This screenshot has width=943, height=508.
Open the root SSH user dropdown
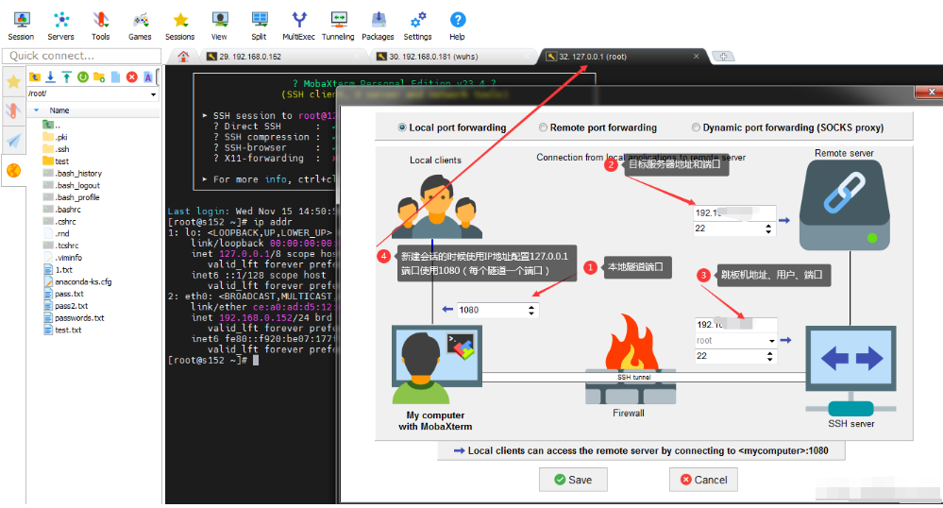[x=771, y=341]
